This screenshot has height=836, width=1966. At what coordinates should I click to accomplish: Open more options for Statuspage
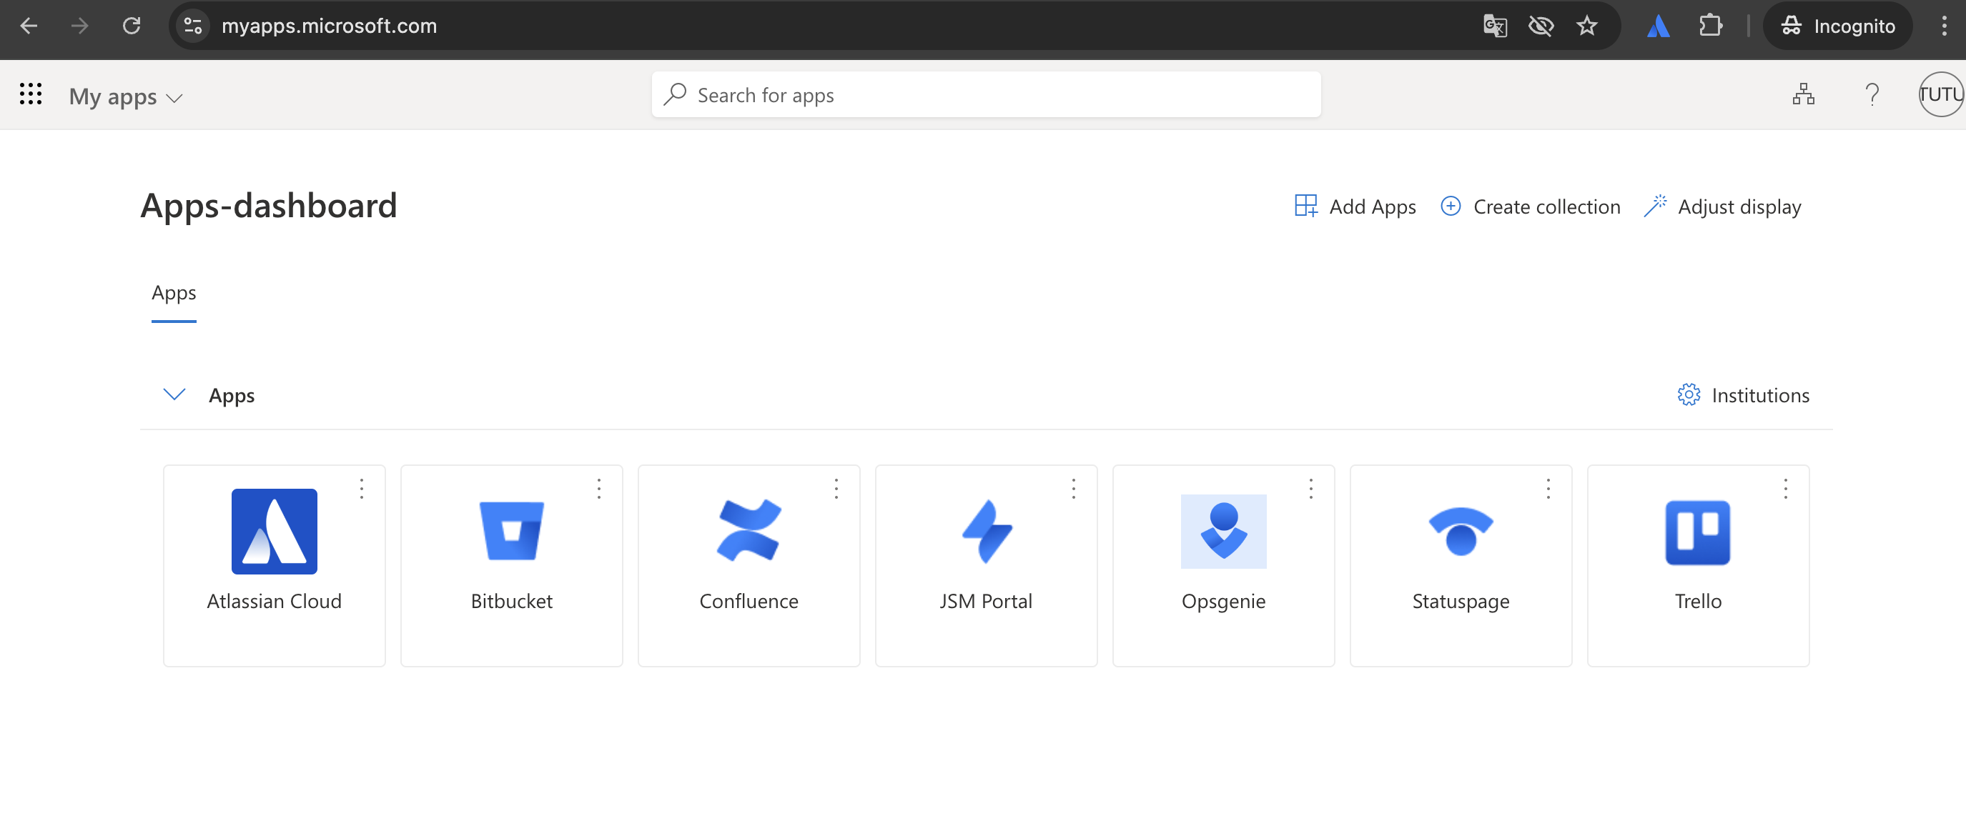(x=1548, y=488)
